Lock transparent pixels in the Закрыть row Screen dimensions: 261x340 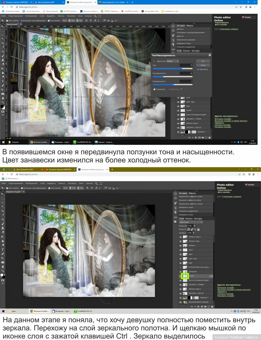[x=189, y=229]
